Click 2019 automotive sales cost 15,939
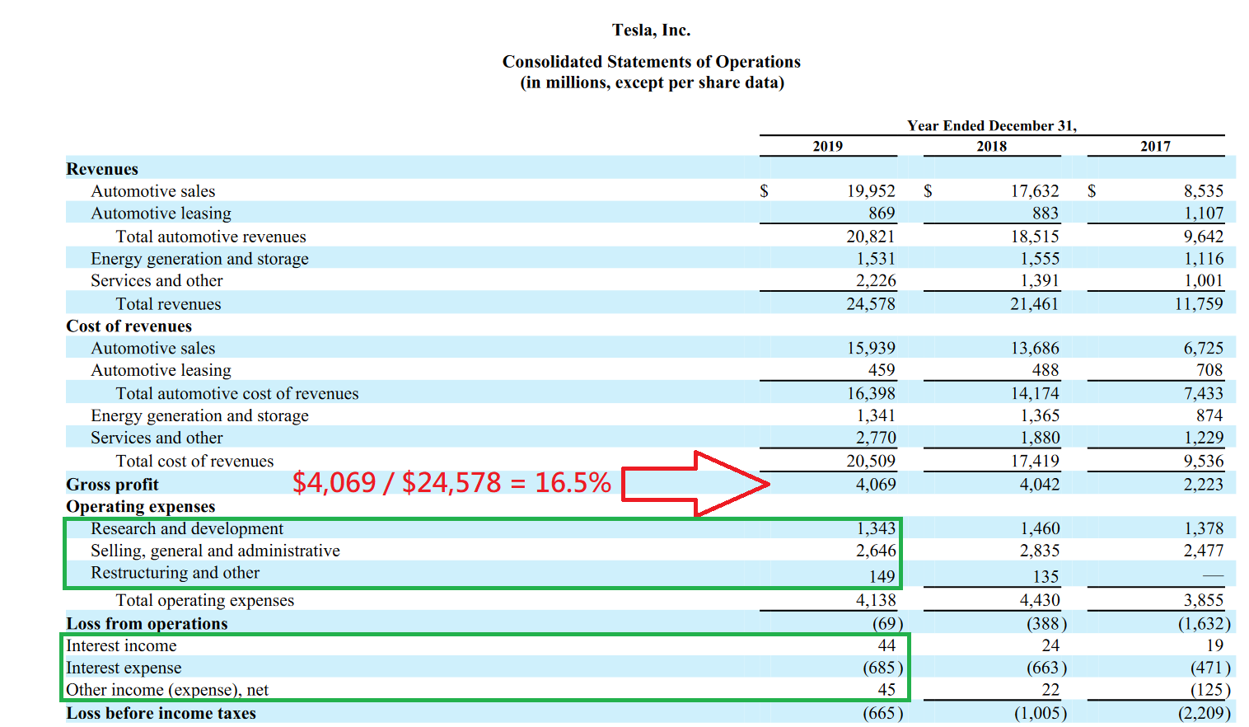The width and height of the screenshot is (1249, 727). (871, 349)
